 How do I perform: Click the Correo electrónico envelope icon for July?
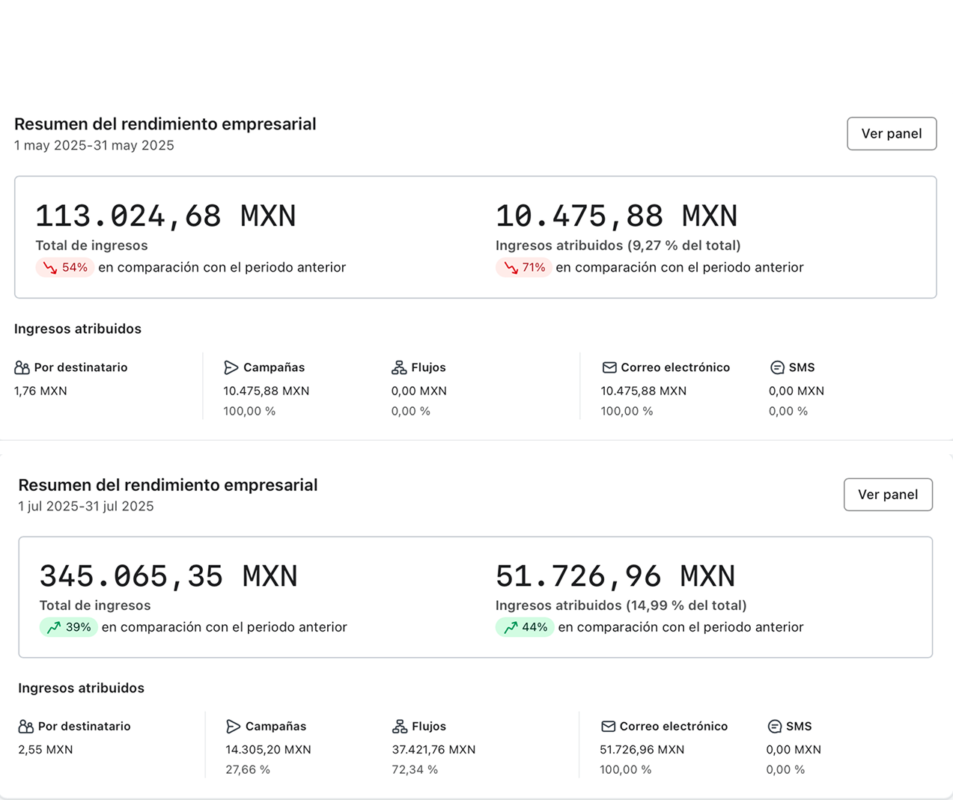609,727
